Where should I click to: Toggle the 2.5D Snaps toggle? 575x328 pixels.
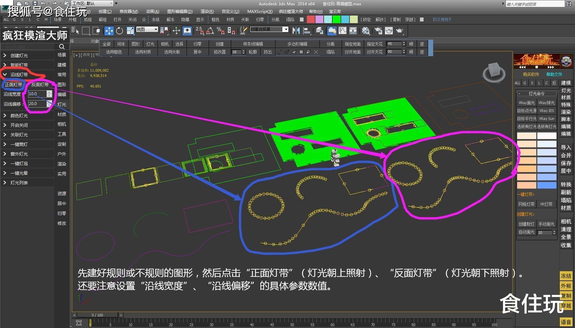click(x=199, y=31)
